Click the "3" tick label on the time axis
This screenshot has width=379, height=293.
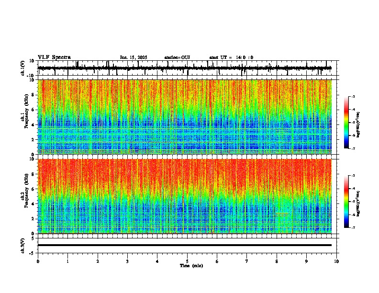(x=127, y=261)
